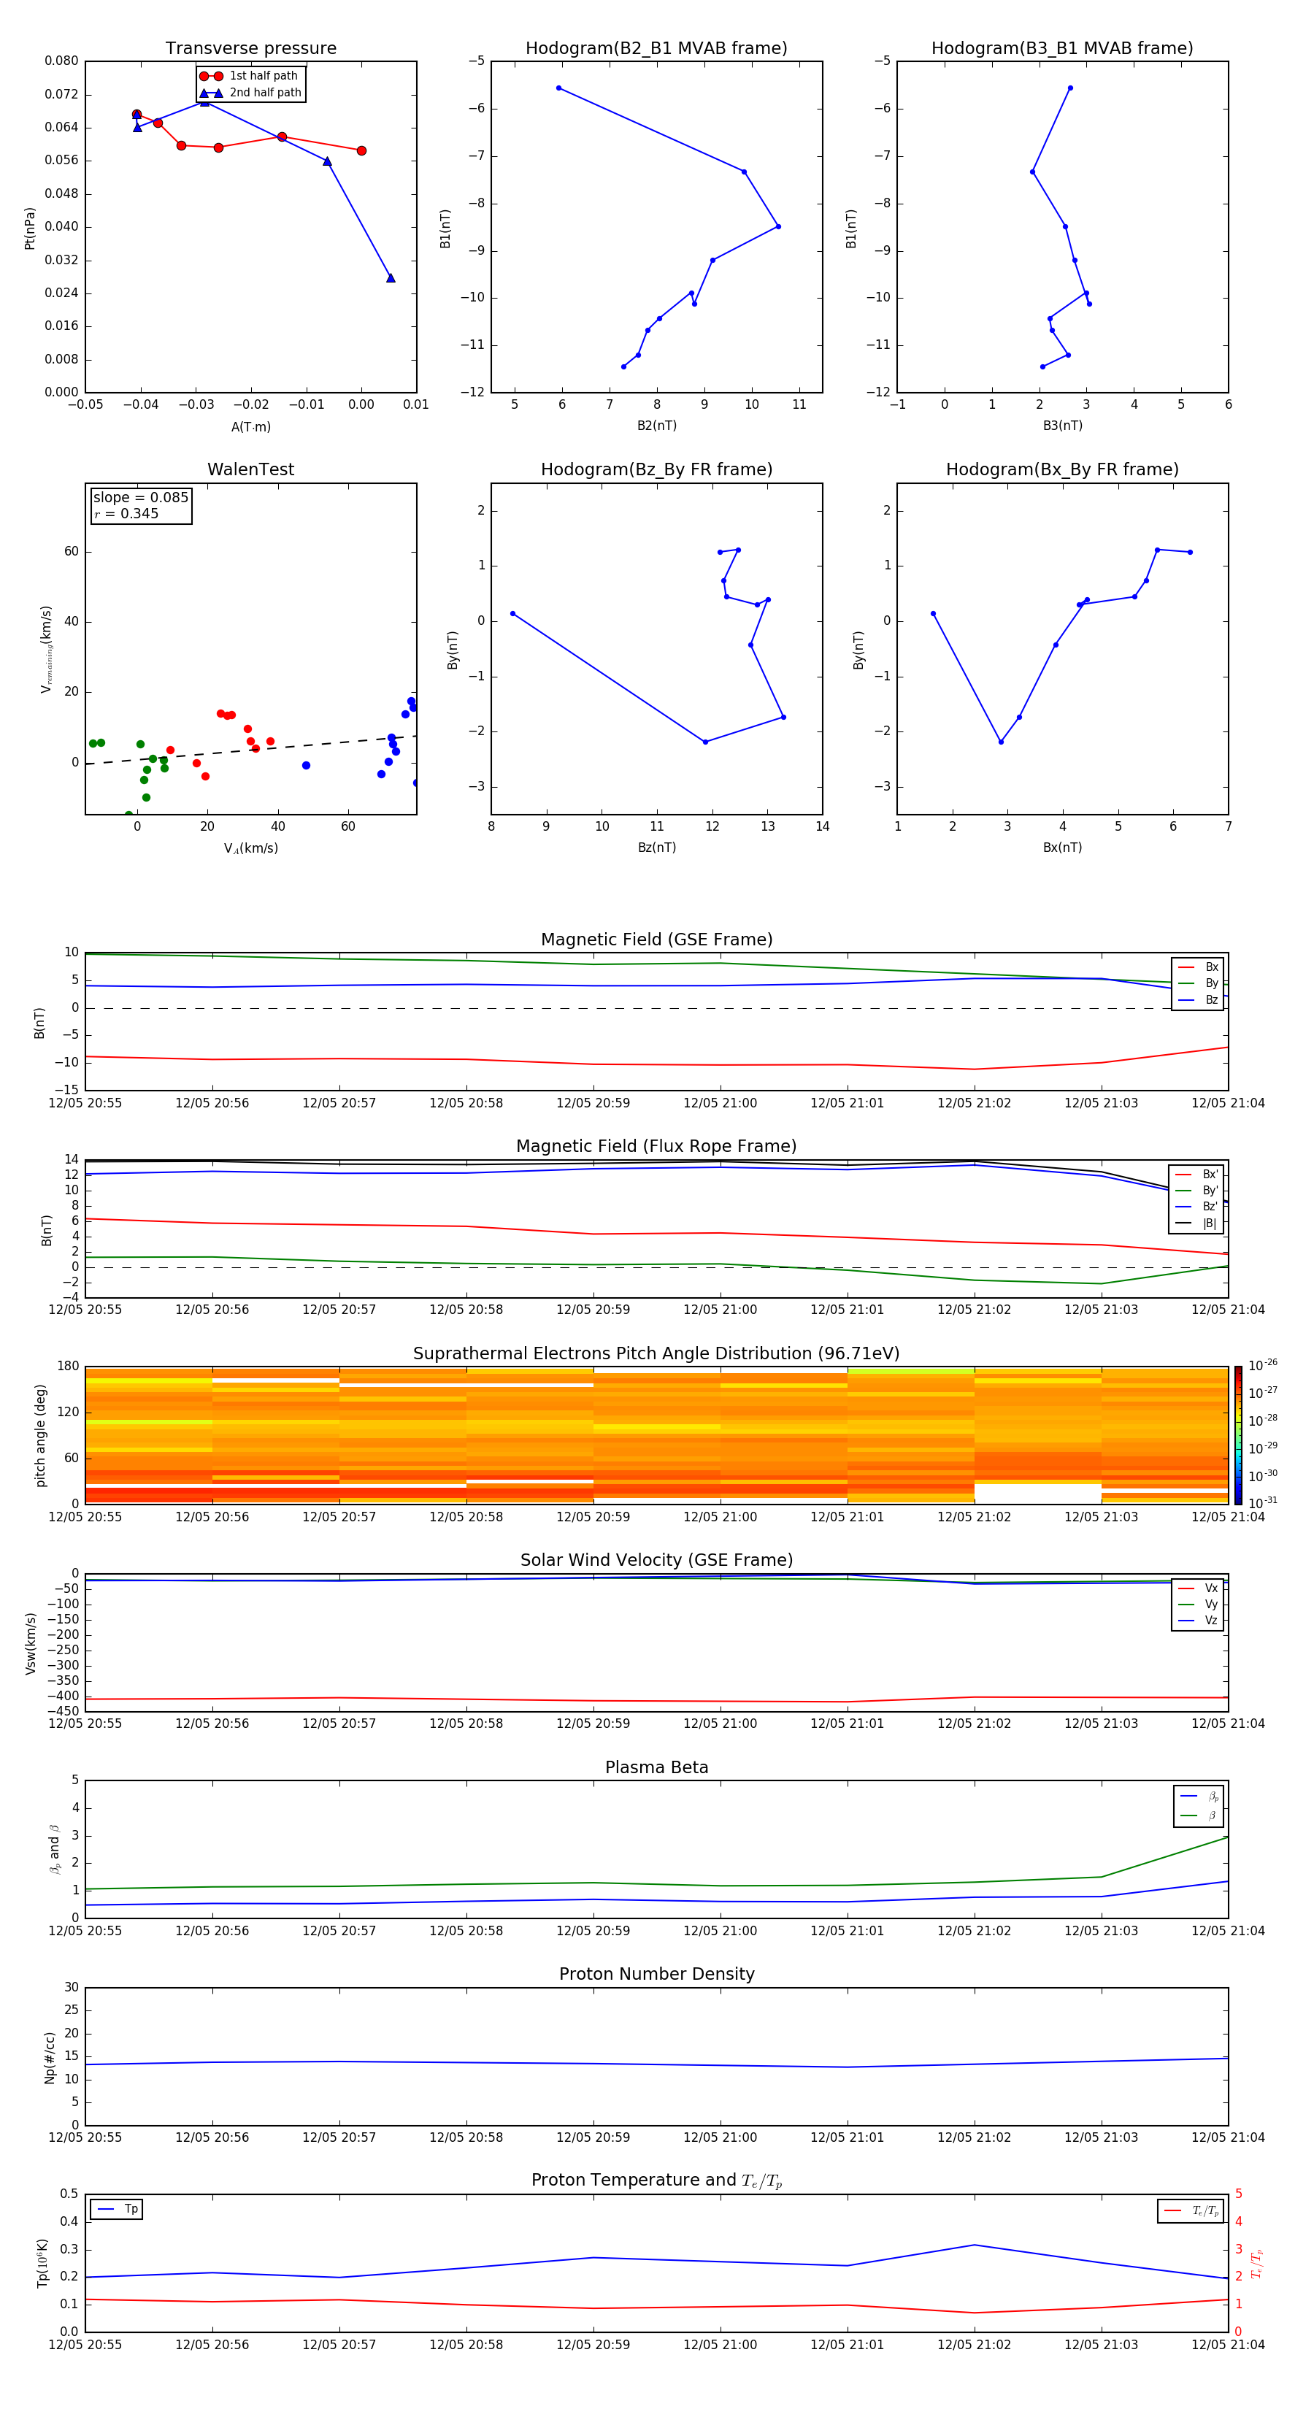Click the β entry in Plasma Beta legend

[x=1199, y=1816]
